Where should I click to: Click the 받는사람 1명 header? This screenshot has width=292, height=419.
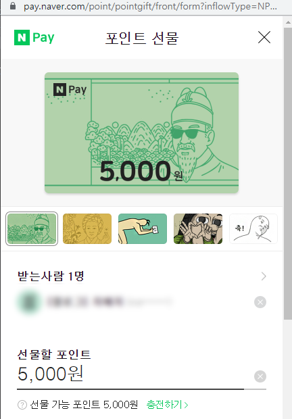pyautogui.click(x=51, y=276)
